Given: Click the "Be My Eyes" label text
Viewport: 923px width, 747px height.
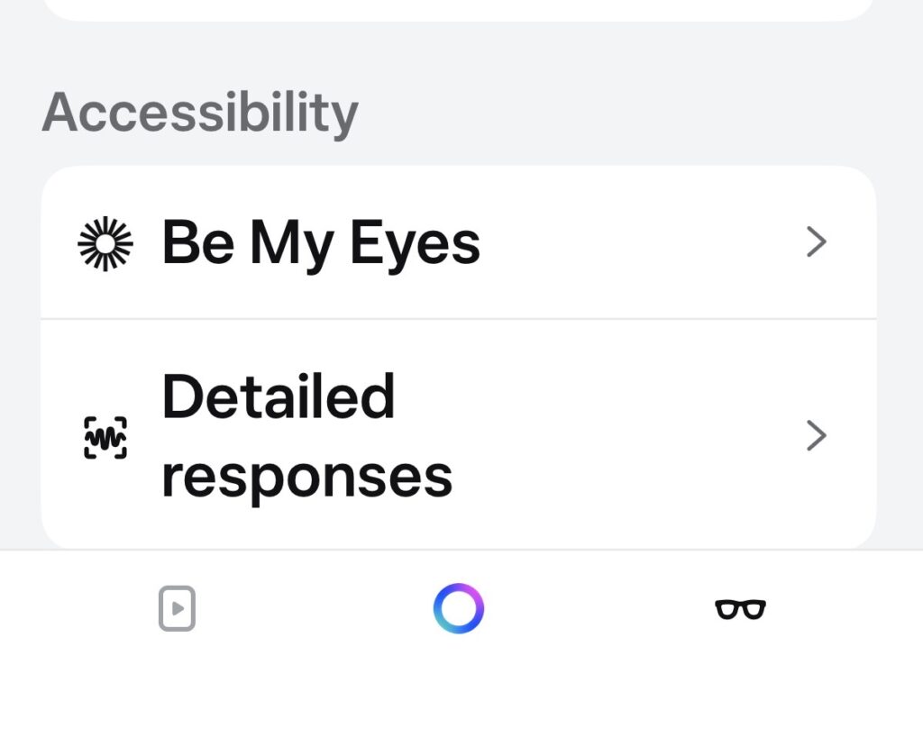Looking at the screenshot, I should tap(320, 243).
